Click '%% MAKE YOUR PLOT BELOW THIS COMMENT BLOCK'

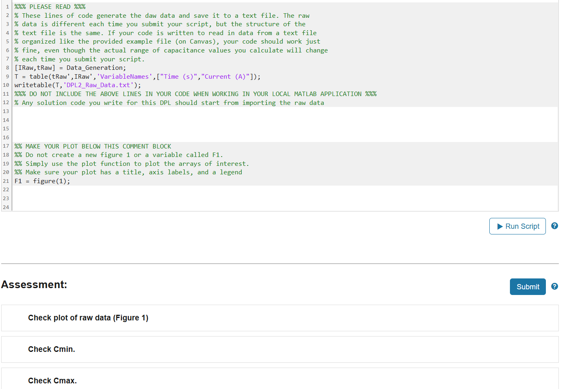[x=93, y=146]
